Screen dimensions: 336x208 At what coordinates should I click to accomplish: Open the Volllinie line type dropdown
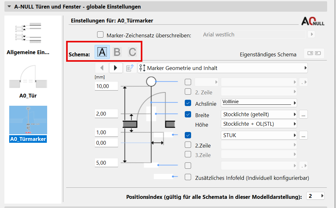point(259,103)
